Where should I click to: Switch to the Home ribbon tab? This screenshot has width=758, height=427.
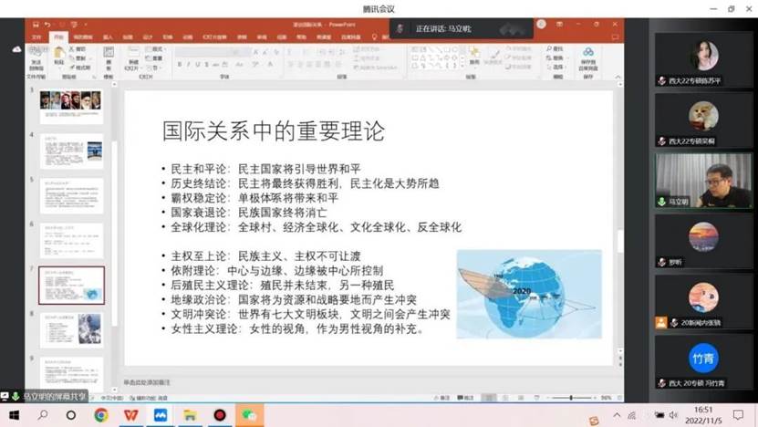pos(58,36)
